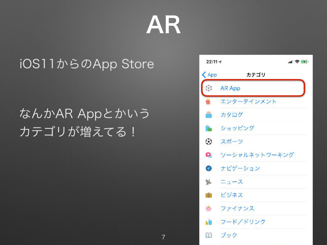
Task: Tap the pink piggy bank icon
Action: [209, 208]
